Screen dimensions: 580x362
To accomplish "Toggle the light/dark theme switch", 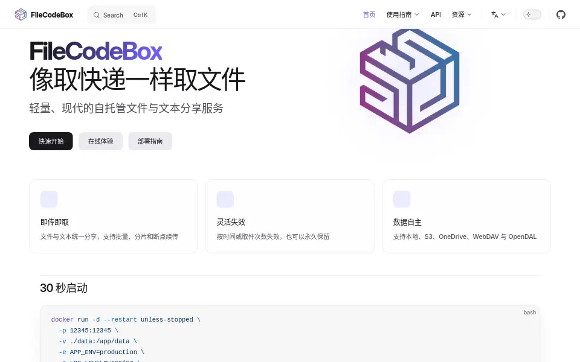I will pos(532,14).
